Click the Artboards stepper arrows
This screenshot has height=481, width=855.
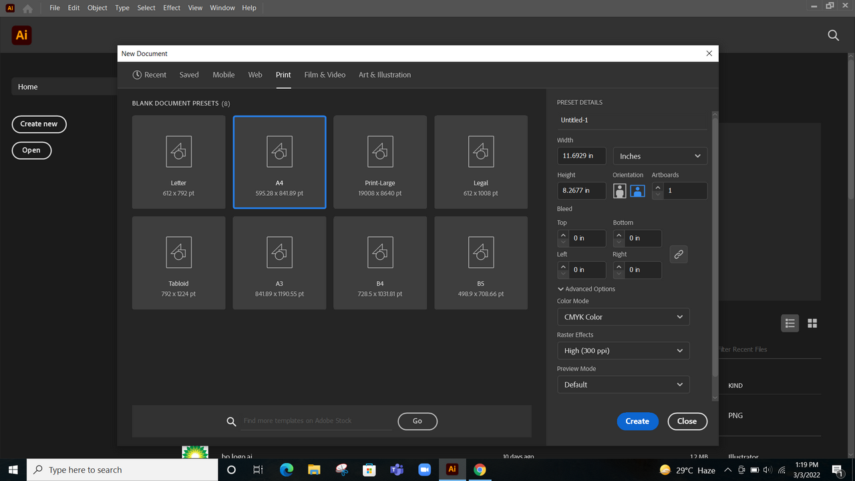[658, 190]
